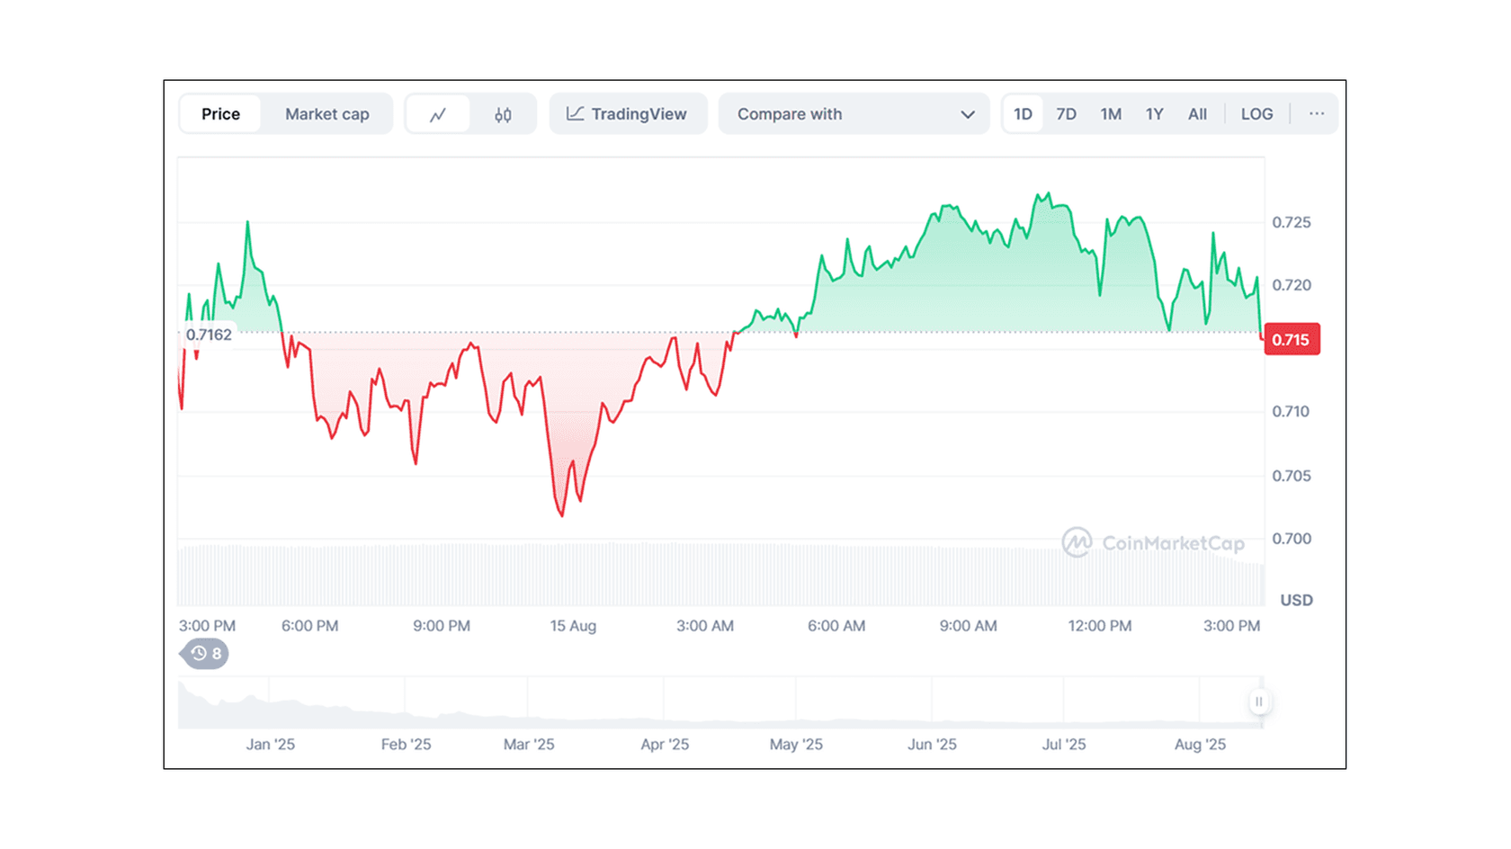Select the Price tab

click(x=220, y=114)
